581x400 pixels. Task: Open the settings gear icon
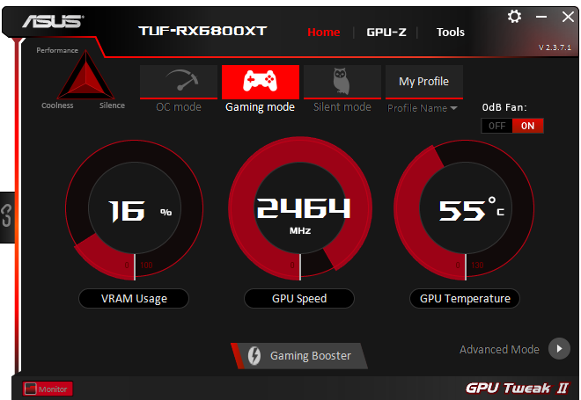(x=514, y=17)
